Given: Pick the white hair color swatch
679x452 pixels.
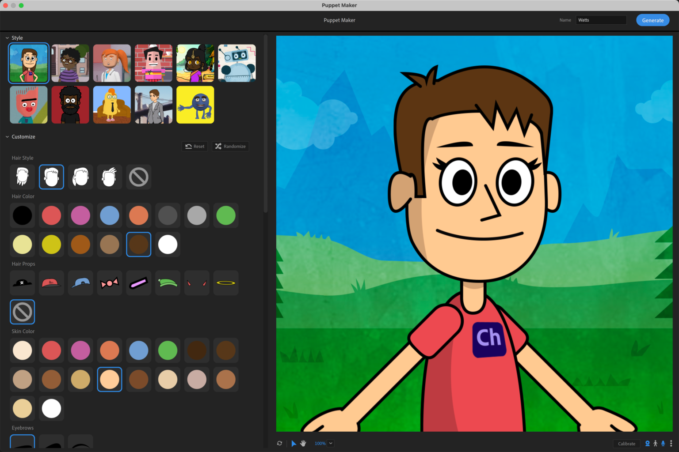Looking at the screenshot, I should tap(168, 245).
